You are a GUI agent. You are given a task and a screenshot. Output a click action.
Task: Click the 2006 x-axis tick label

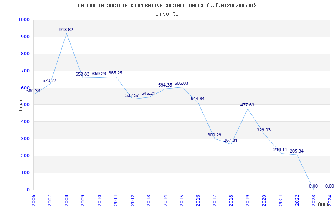pyautogui.click(x=33, y=201)
